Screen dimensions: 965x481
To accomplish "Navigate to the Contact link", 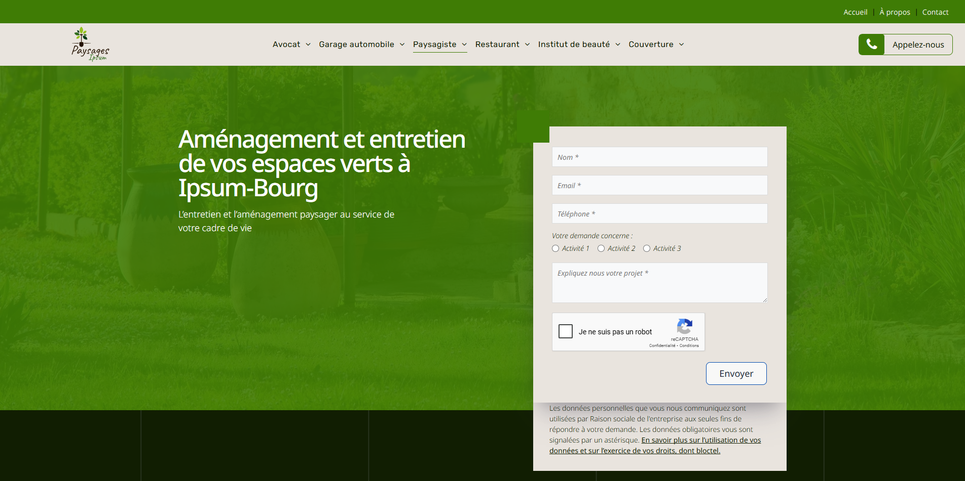I will pos(935,12).
